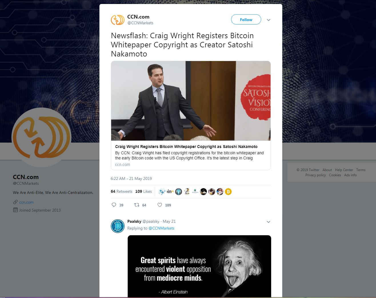Open Paalsky's Bitcoin avatar icon
This screenshot has height=298, width=376.
click(117, 226)
